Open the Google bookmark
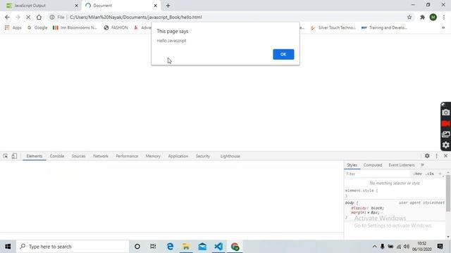The height and width of the screenshot is (253, 451). 37,27
